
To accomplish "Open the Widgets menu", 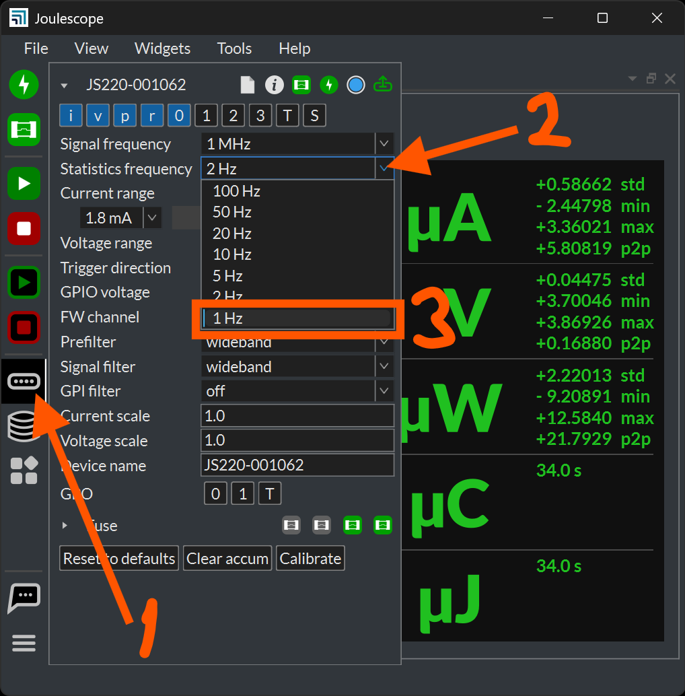I will pos(162,48).
